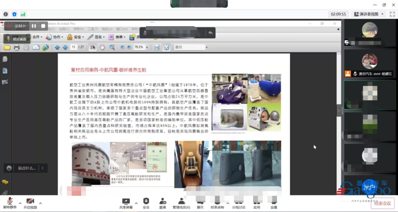Open file via Acrobat folder icon

(7, 48)
